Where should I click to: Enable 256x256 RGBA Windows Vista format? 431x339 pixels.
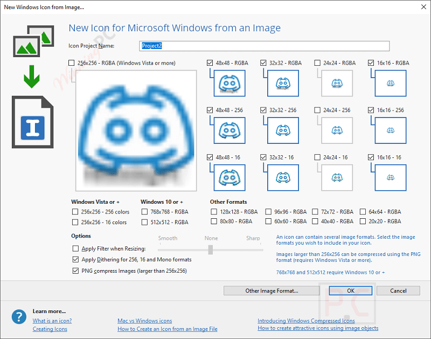coord(72,63)
